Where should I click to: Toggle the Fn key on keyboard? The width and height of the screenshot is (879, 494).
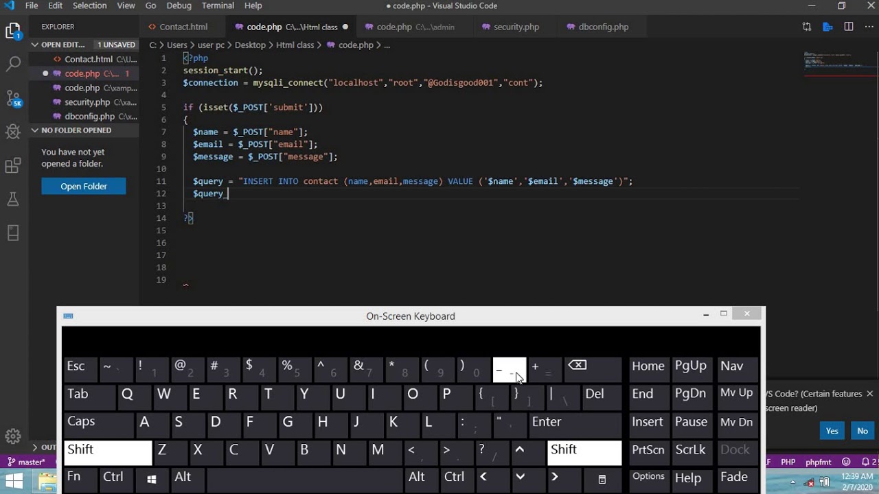pos(80,479)
